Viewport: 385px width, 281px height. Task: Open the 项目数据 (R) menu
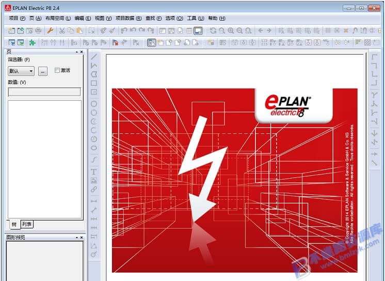pyautogui.click(x=129, y=18)
